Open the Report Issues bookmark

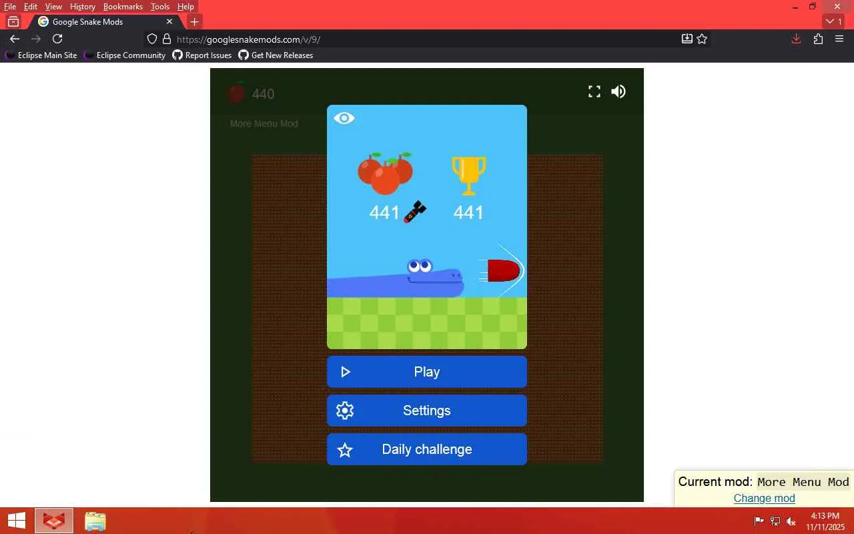coord(202,55)
